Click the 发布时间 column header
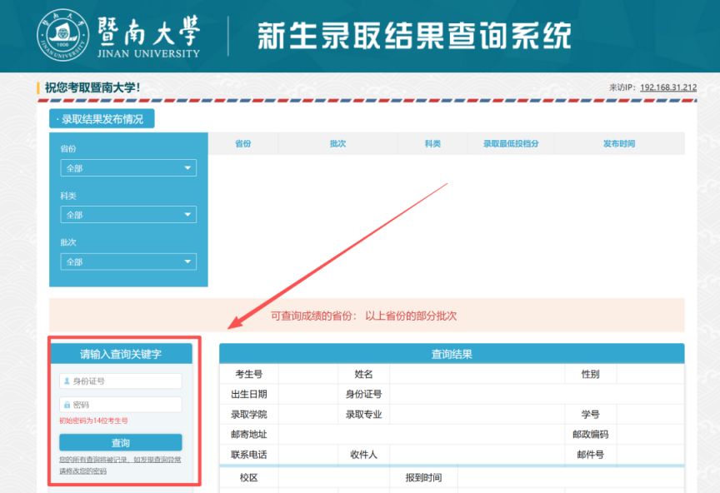Viewport: 720px width, 493px height. click(619, 144)
